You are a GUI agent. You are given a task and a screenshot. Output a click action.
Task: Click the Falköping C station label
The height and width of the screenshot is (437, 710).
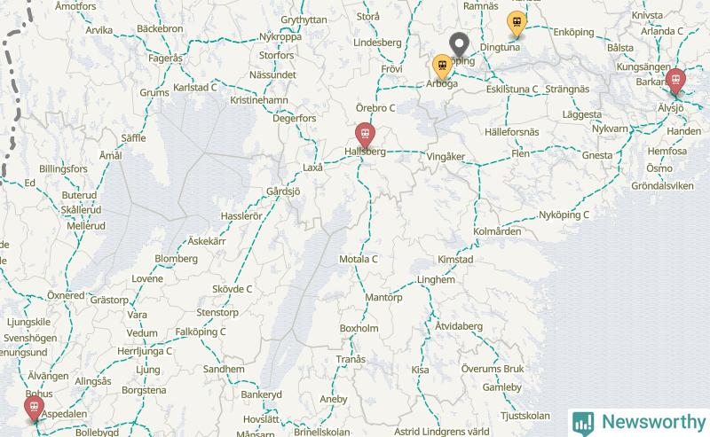point(201,332)
